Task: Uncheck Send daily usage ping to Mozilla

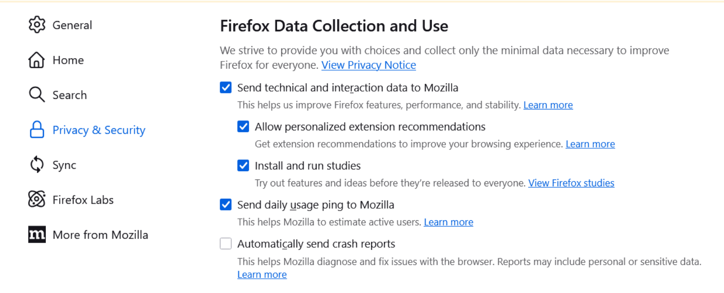Action: [225, 205]
